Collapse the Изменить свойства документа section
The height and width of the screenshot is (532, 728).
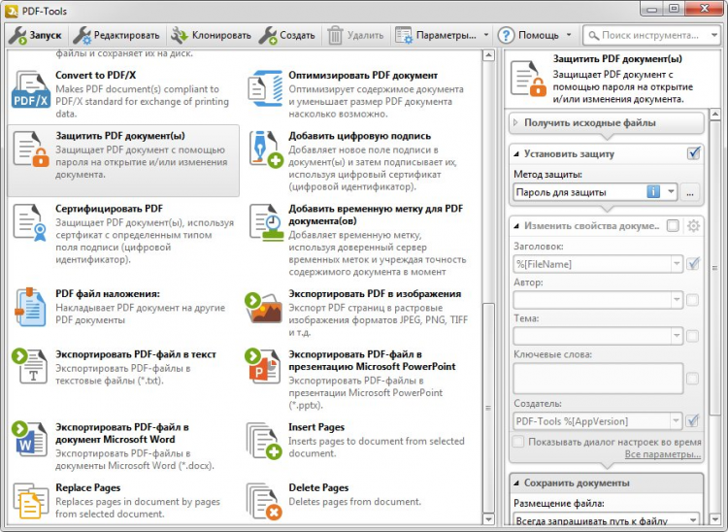tap(515, 226)
